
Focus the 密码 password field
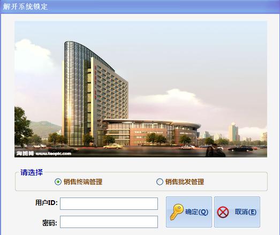pos(109,222)
